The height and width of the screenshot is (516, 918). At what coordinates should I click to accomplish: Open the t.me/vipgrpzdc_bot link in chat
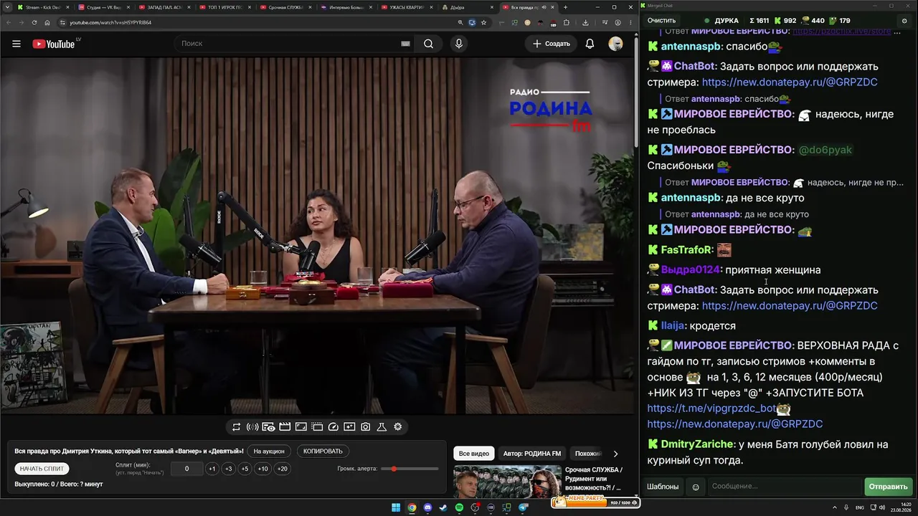click(711, 408)
